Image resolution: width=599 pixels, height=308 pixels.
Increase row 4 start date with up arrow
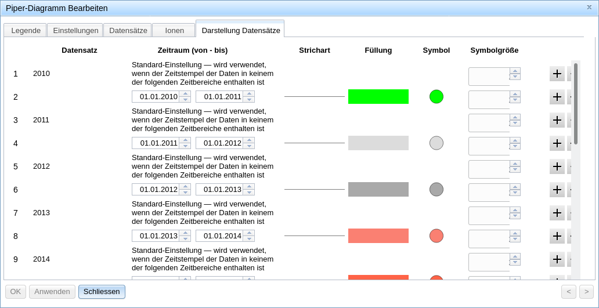point(185,140)
